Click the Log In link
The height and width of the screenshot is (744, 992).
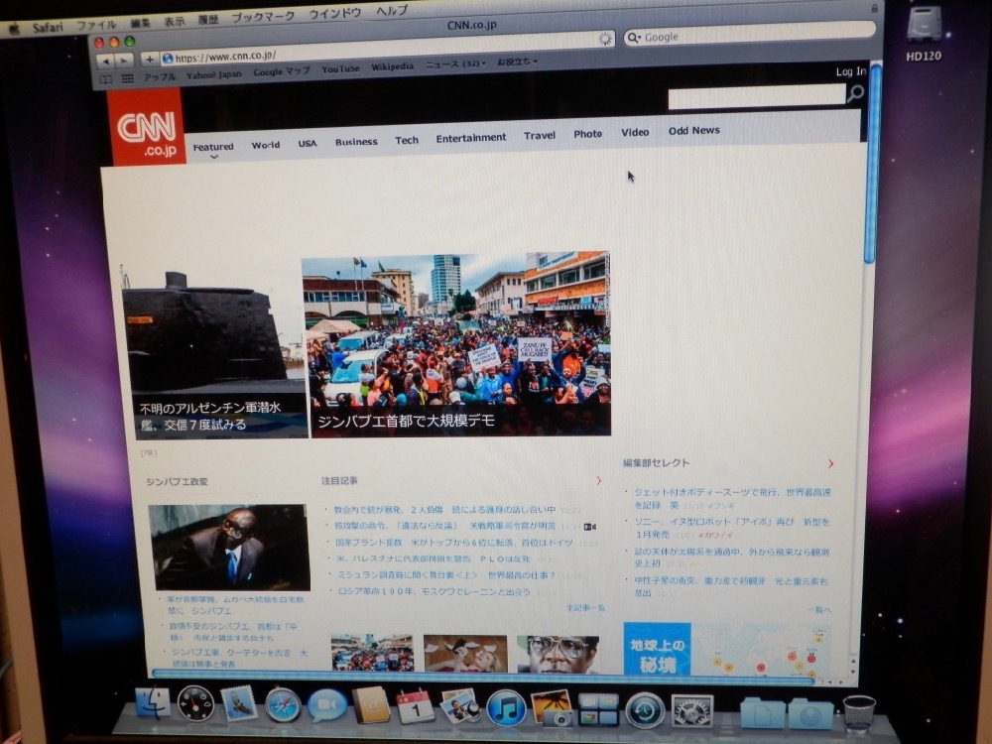[851, 71]
